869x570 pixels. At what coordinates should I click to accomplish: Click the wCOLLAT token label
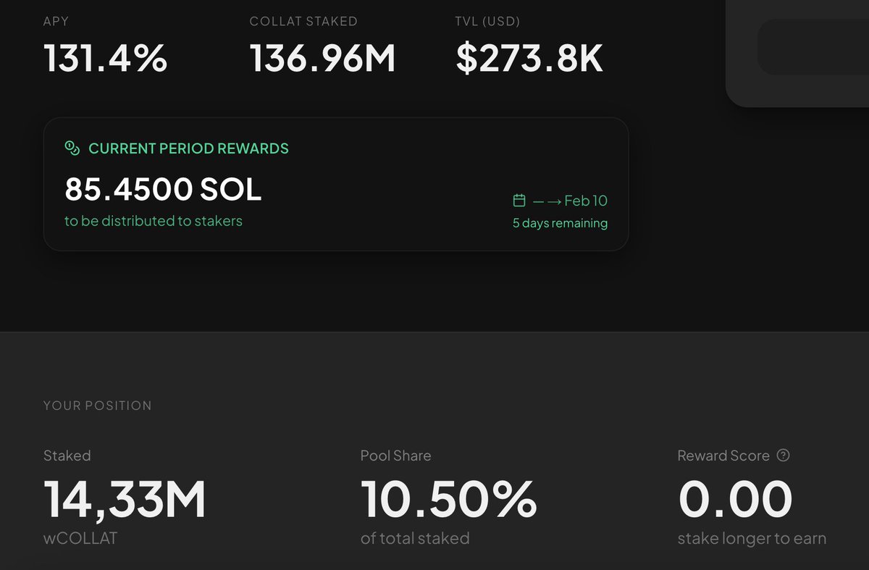(x=80, y=539)
